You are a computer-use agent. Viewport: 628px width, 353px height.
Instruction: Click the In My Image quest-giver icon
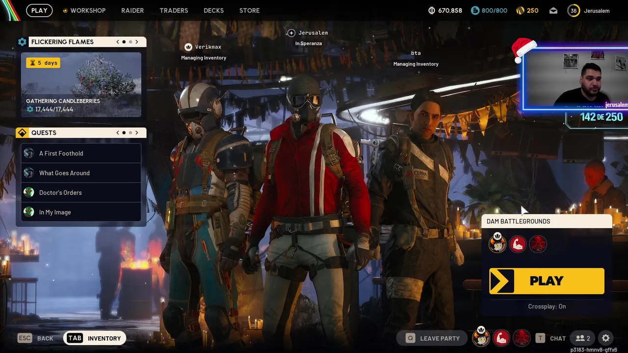pyautogui.click(x=29, y=212)
